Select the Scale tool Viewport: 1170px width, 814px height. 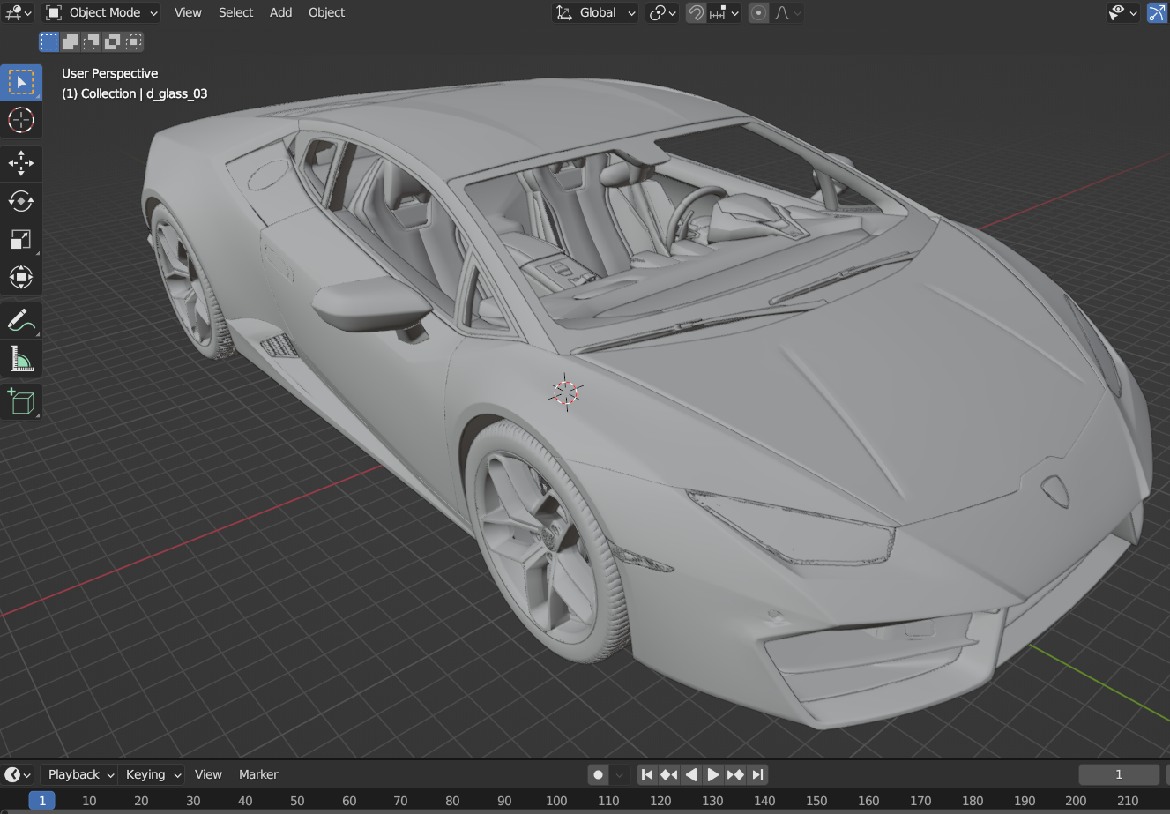(21, 239)
